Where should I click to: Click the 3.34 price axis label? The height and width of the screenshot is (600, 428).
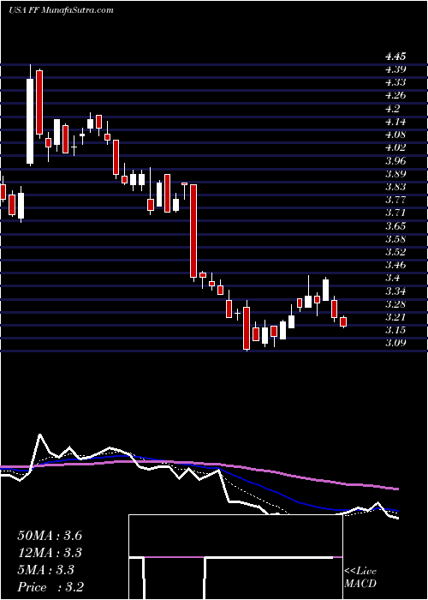pos(395,291)
